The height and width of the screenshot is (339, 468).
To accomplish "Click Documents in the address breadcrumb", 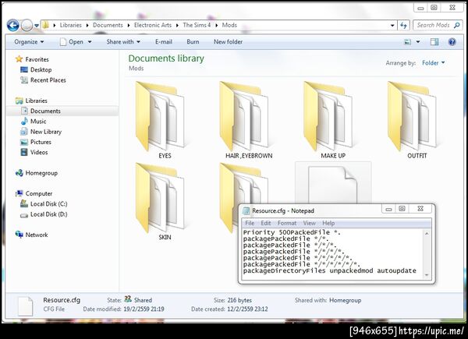I will click(x=108, y=26).
